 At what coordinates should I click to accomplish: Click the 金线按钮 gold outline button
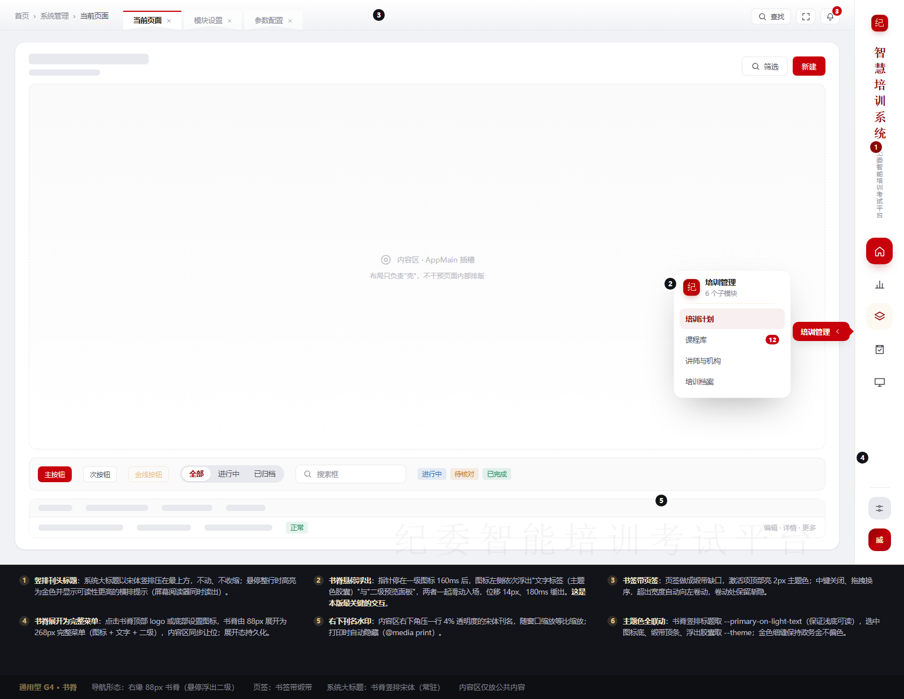149,474
